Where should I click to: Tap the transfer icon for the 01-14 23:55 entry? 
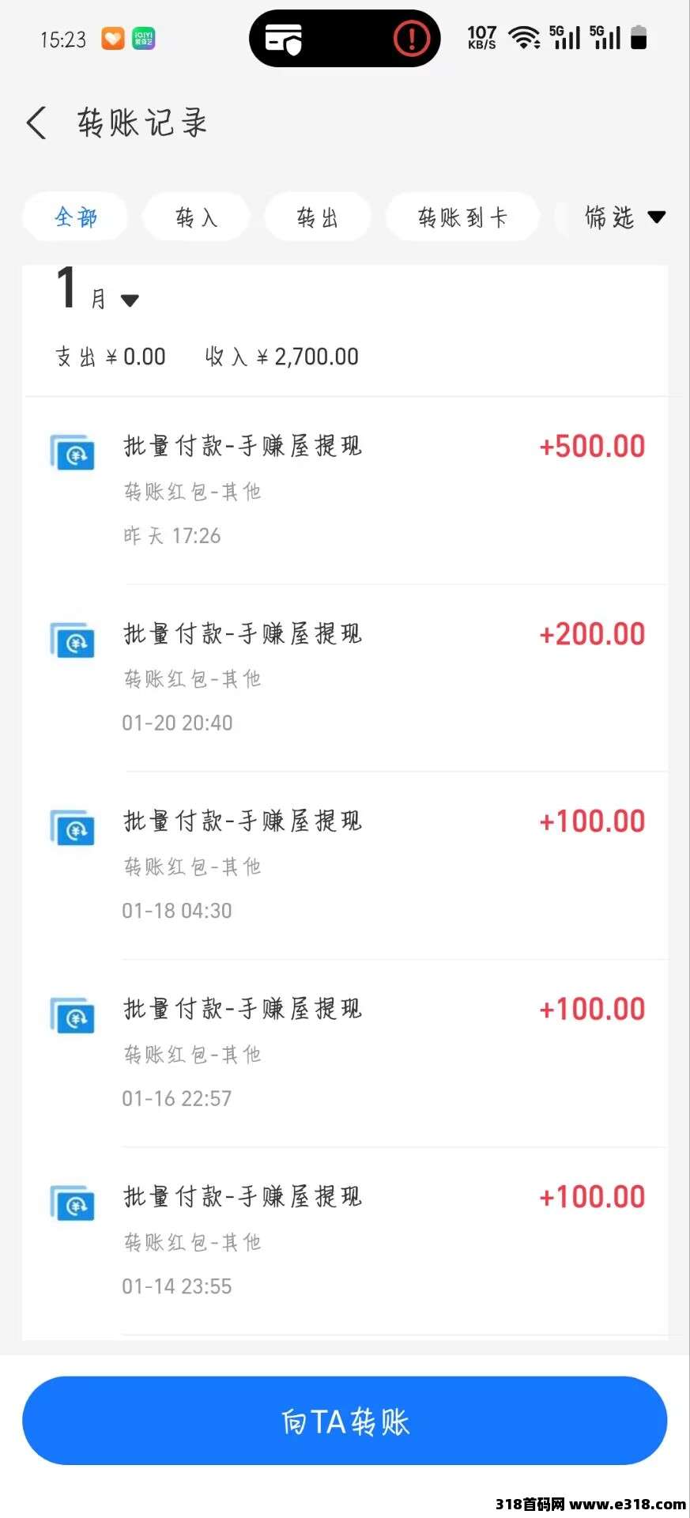(73, 1203)
